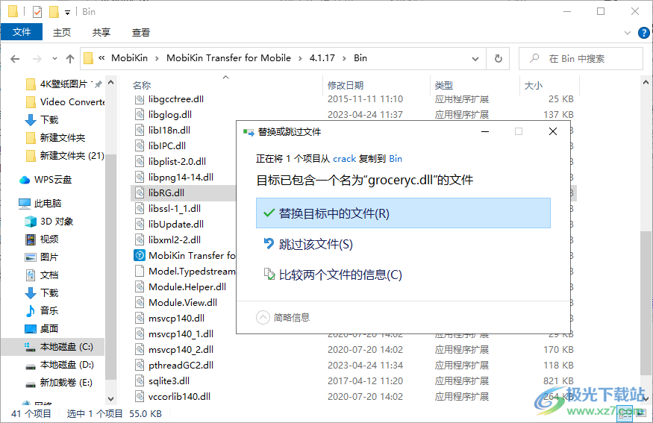Image resolution: width=653 pixels, height=423 pixels.
Task: Select Model.Typedstream file icon
Action: tap(140, 271)
